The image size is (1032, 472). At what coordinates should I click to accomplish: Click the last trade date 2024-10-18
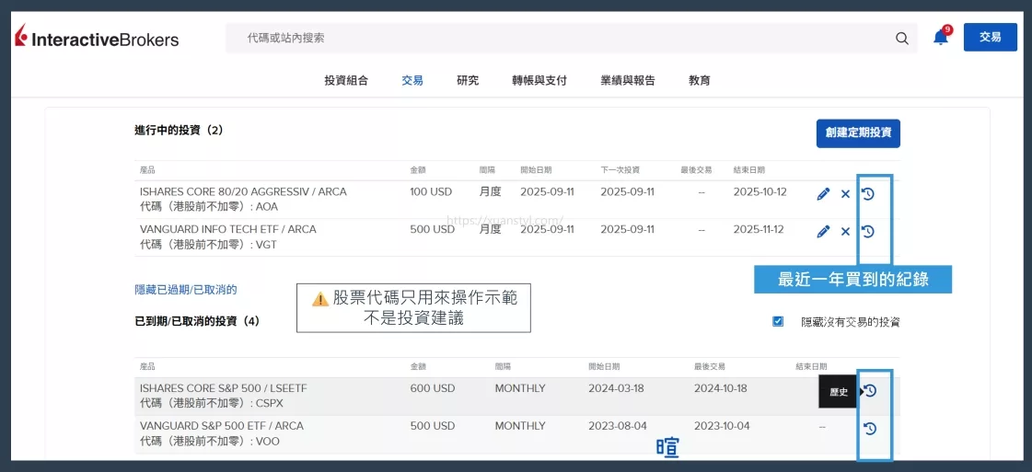722,388
